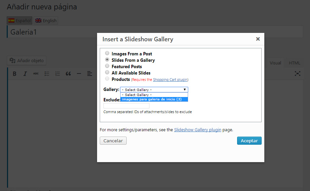Image resolution: width=310 pixels, height=191 pixels.
Task: Pick the '- Select Gallery -' list option
Action: pos(154,95)
